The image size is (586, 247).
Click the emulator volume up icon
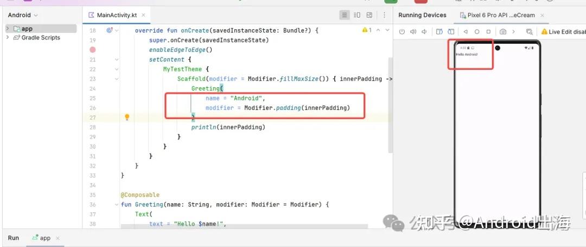[413, 32]
